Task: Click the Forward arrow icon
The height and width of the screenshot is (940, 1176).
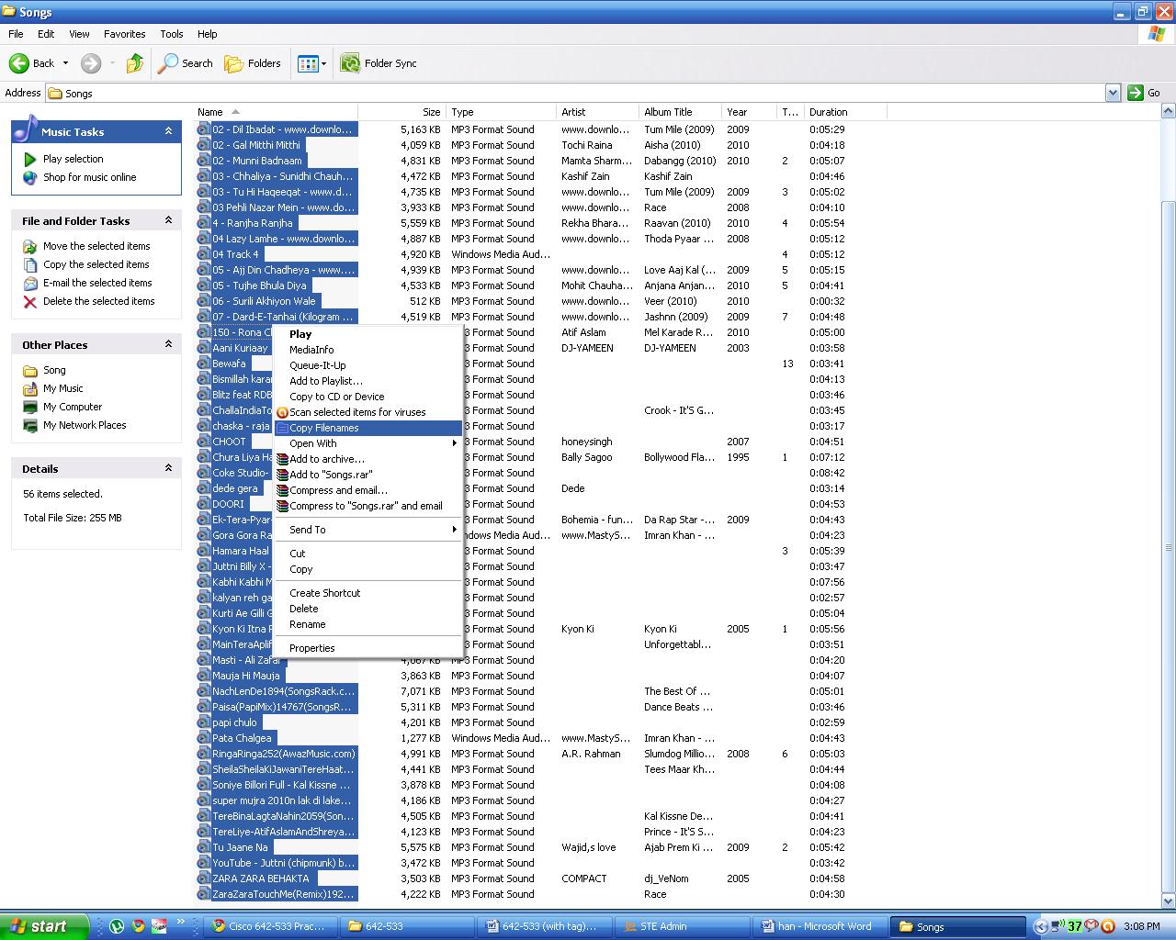Action: [90, 63]
